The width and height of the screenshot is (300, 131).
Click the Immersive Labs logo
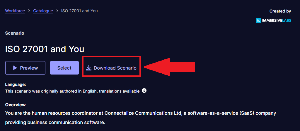[x=273, y=20]
